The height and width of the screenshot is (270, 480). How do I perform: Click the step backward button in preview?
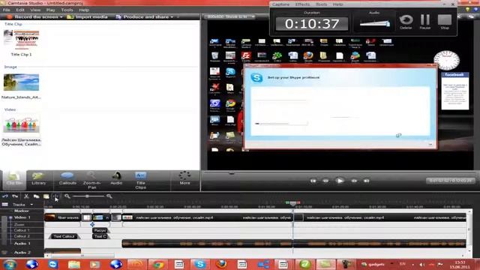click(325, 181)
